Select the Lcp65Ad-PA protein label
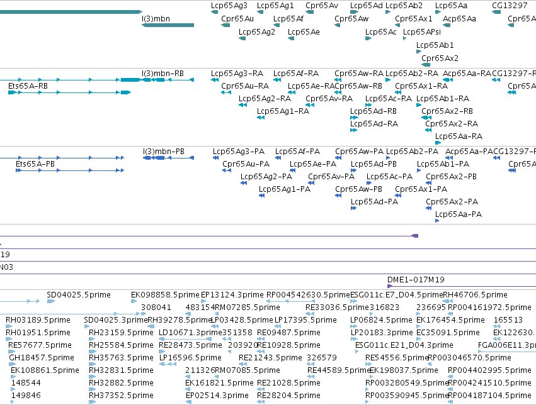 coord(374,202)
